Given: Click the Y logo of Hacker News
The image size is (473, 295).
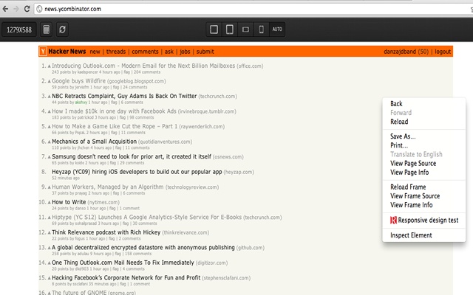Looking at the screenshot, I should (x=43, y=52).
